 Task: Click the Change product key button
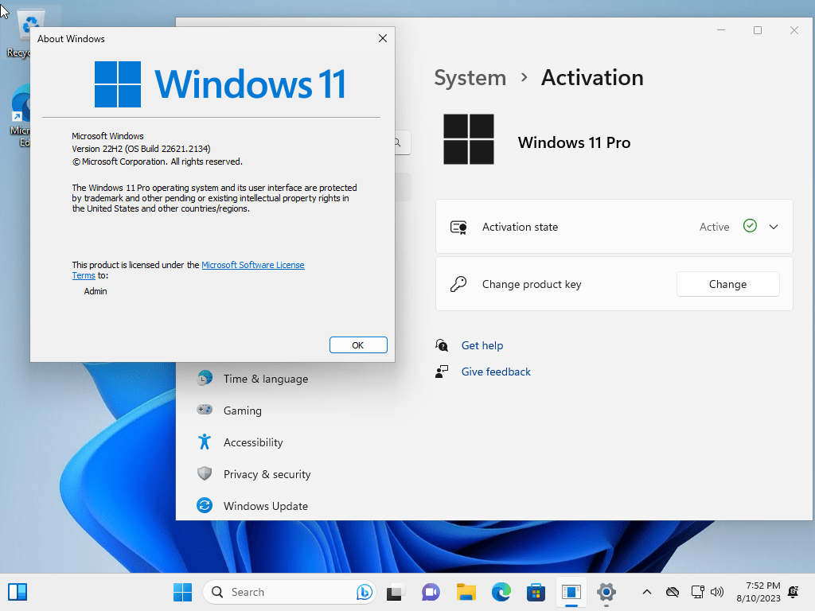click(x=727, y=284)
